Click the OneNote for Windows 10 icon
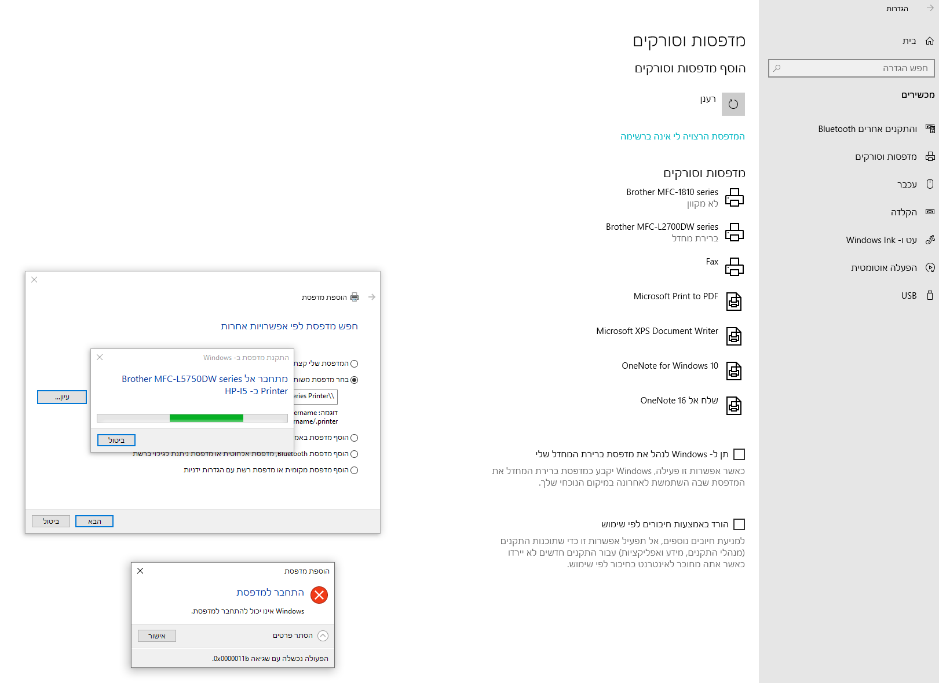This screenshot has width=939, height=683. click(x=734, y=371)
